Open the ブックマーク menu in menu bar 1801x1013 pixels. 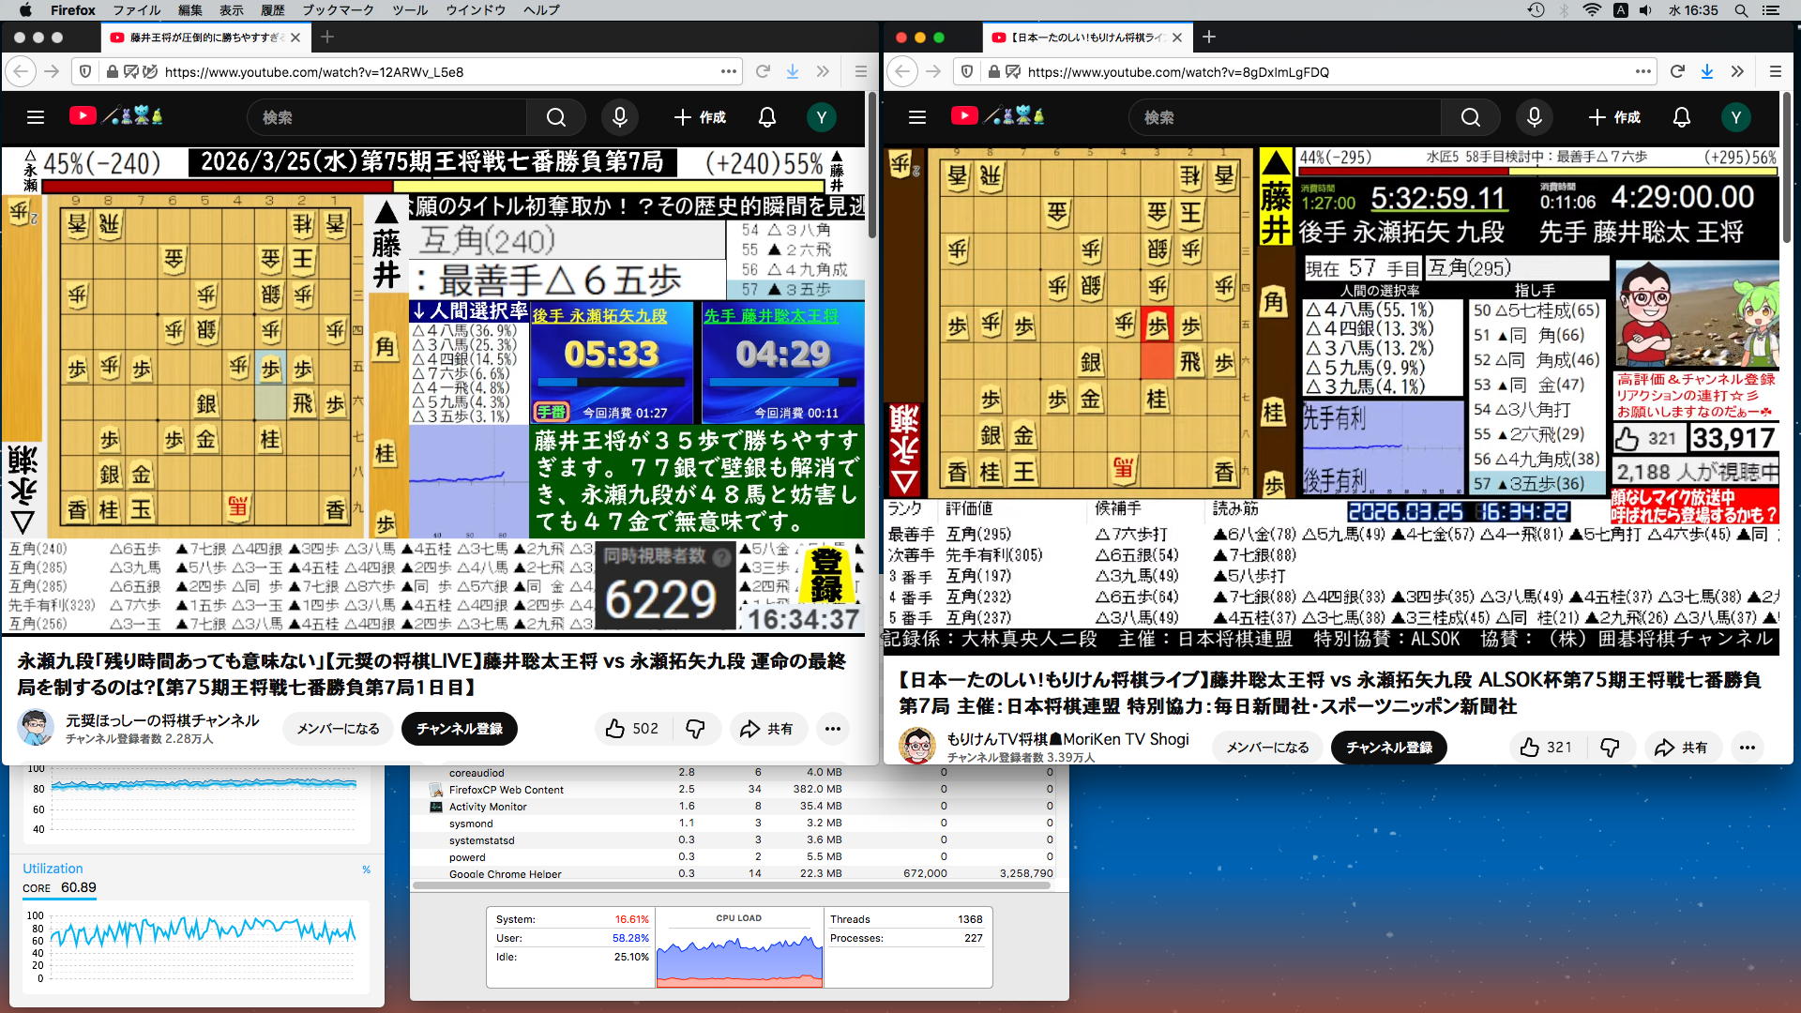pyautogui.click(x=338, y=10)
